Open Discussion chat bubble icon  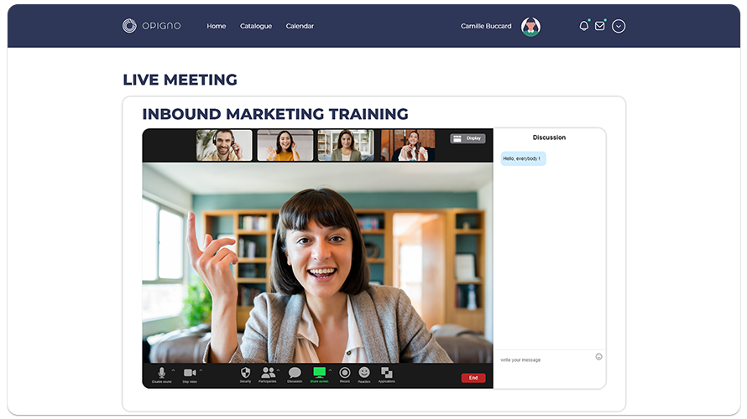tap(295, 373)
